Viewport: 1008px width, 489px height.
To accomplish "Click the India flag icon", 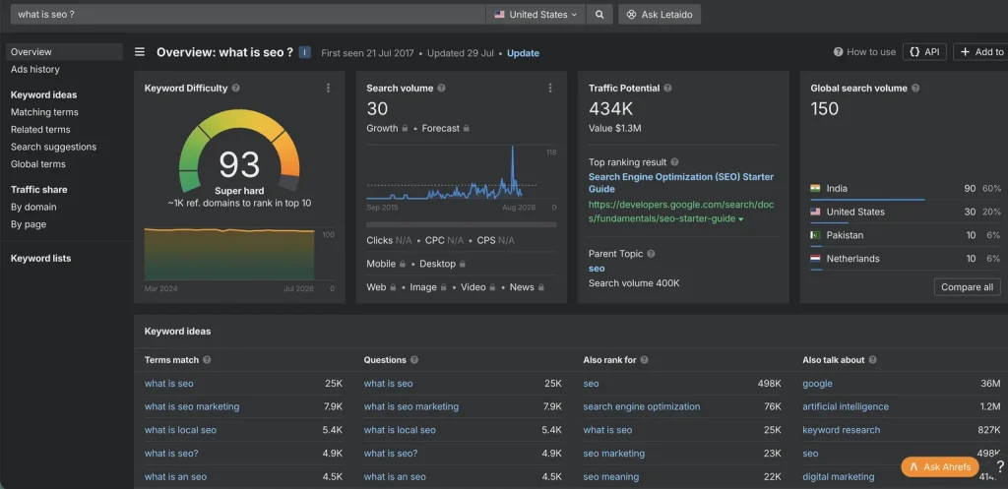I will [815, 188].
